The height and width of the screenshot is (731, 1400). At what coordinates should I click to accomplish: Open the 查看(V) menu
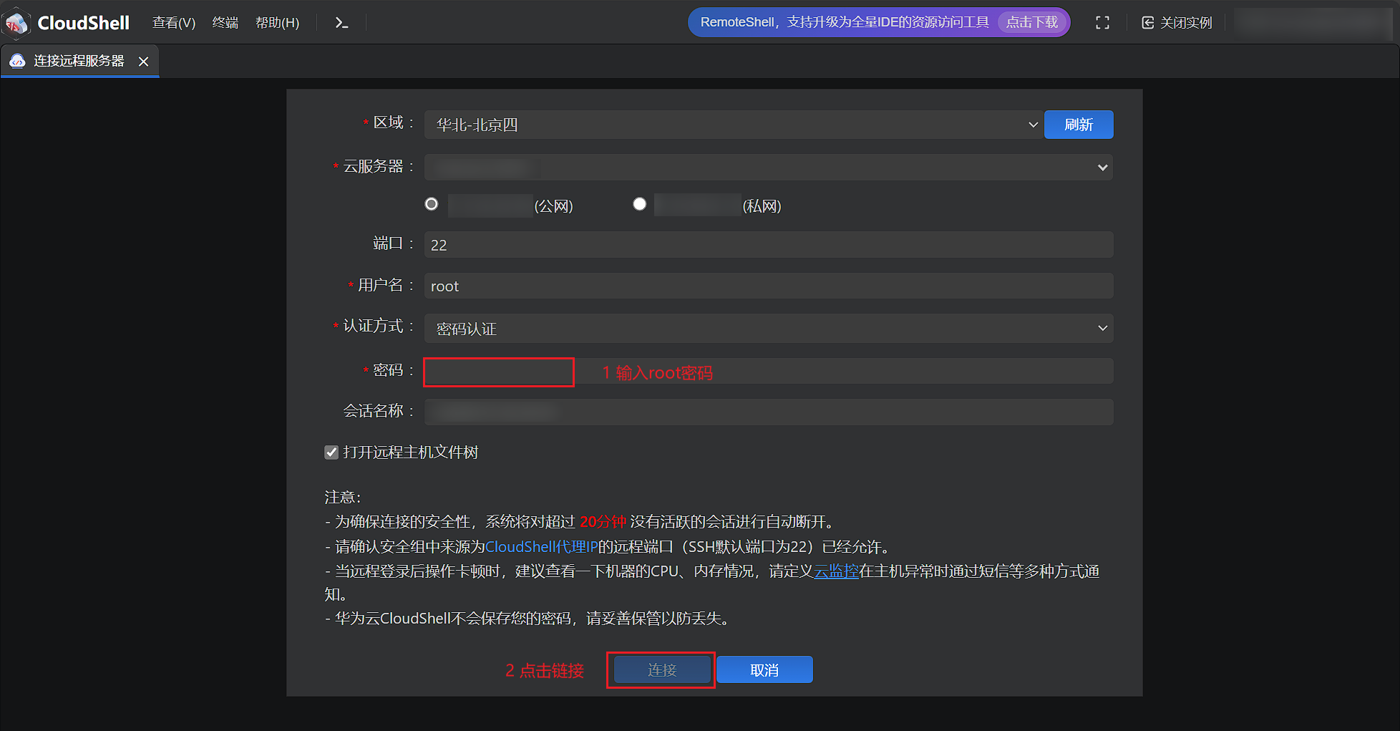[174, 23]
